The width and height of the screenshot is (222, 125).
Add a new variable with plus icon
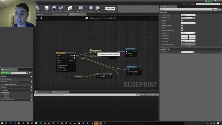[x=32, y=90]
